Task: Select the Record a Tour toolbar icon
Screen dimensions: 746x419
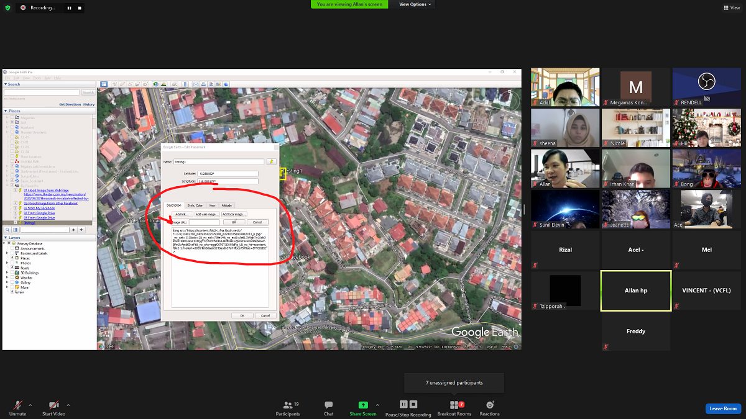Action: 145,84
